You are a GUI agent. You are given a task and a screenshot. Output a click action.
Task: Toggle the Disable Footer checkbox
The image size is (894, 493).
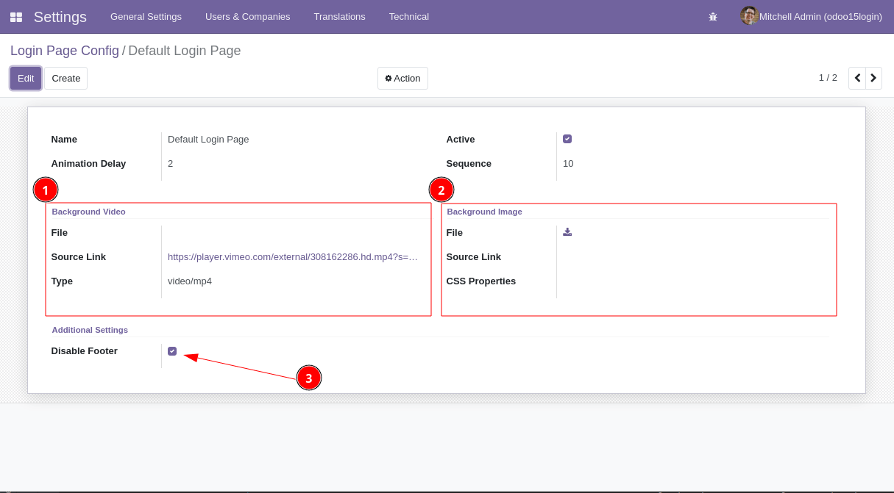coord(172,350)
